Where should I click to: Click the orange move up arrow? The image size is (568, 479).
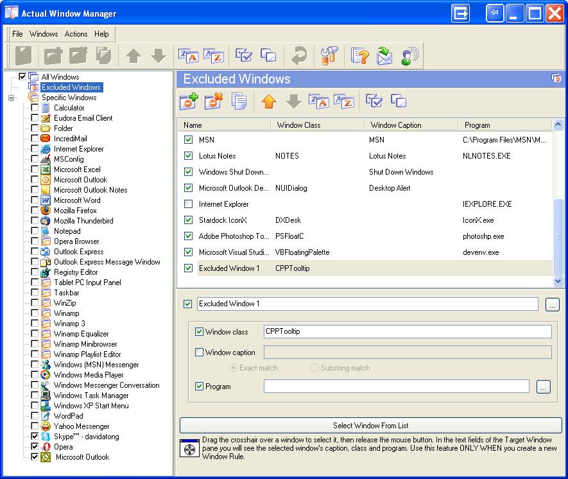click(x=269, y=101)
